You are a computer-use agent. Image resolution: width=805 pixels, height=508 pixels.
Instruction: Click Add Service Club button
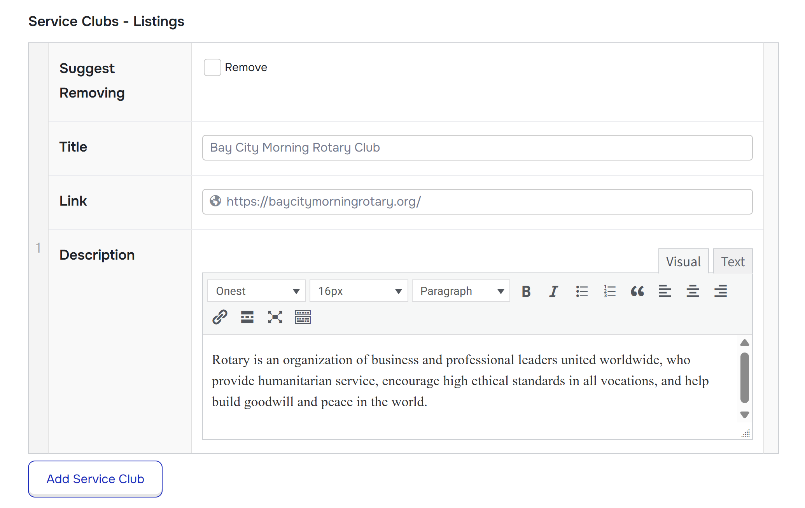[x=95, y=479]
